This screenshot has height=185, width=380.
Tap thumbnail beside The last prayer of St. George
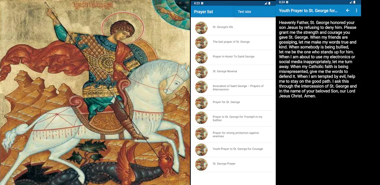click(x=201, y=43)
